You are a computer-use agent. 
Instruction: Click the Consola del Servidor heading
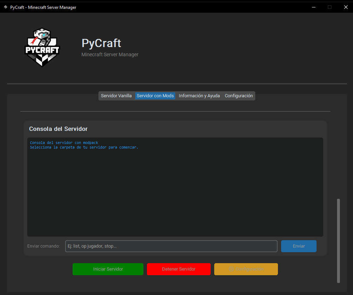pos(58,129)
